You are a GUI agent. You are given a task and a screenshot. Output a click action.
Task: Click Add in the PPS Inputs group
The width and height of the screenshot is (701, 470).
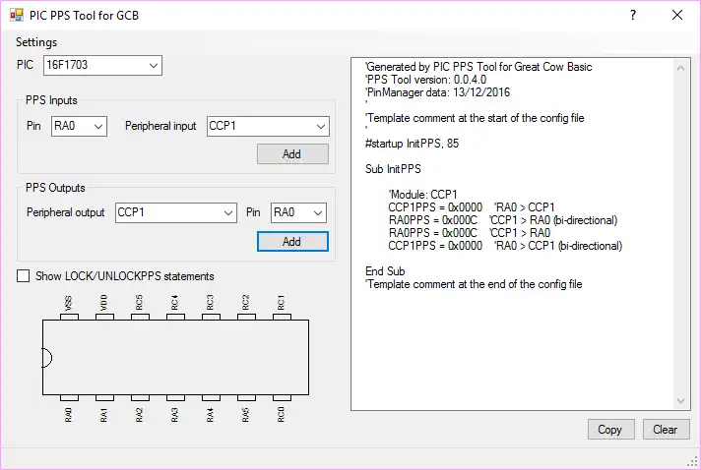pos(292,154)
